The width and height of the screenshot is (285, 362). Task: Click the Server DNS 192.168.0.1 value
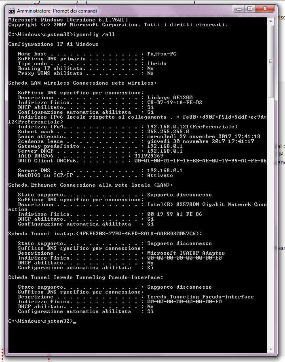coord(165,170)
